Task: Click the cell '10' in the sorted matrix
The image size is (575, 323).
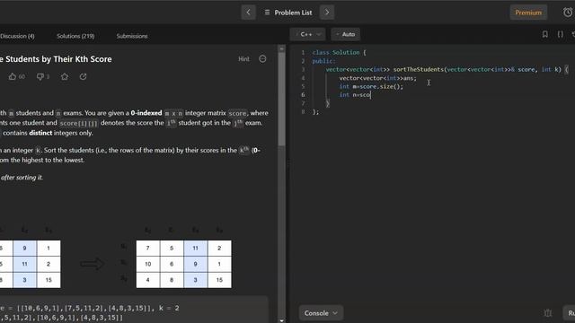Action: [x=147, y=264]
